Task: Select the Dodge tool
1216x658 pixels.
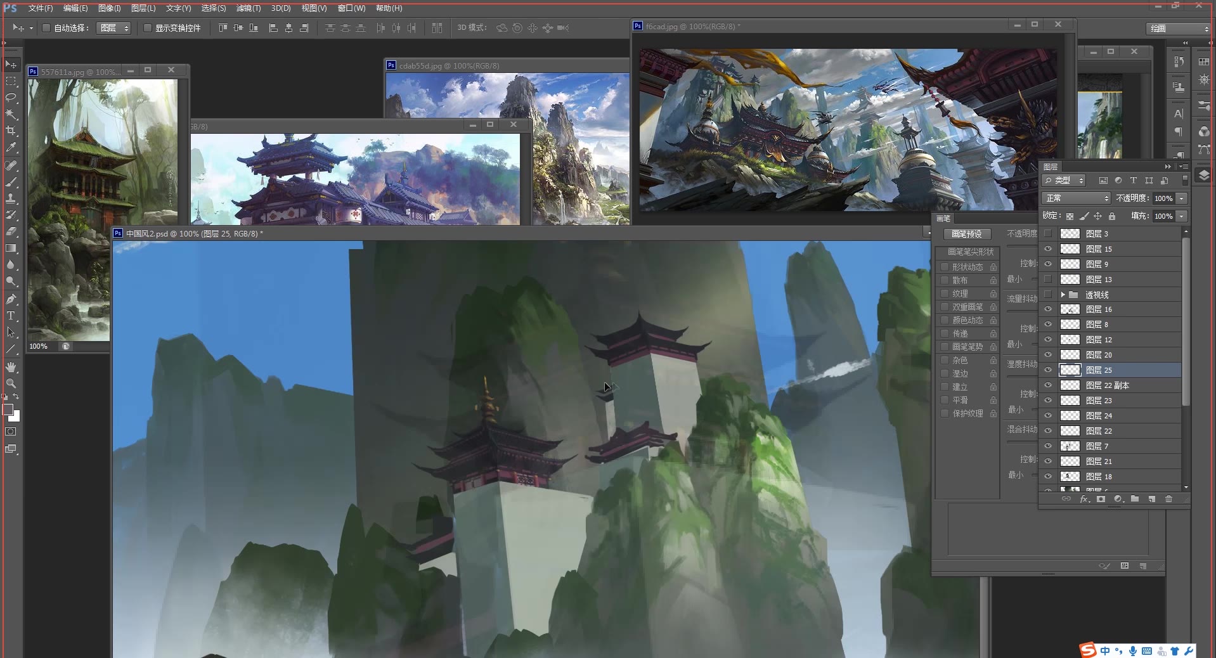Action: 11,281
